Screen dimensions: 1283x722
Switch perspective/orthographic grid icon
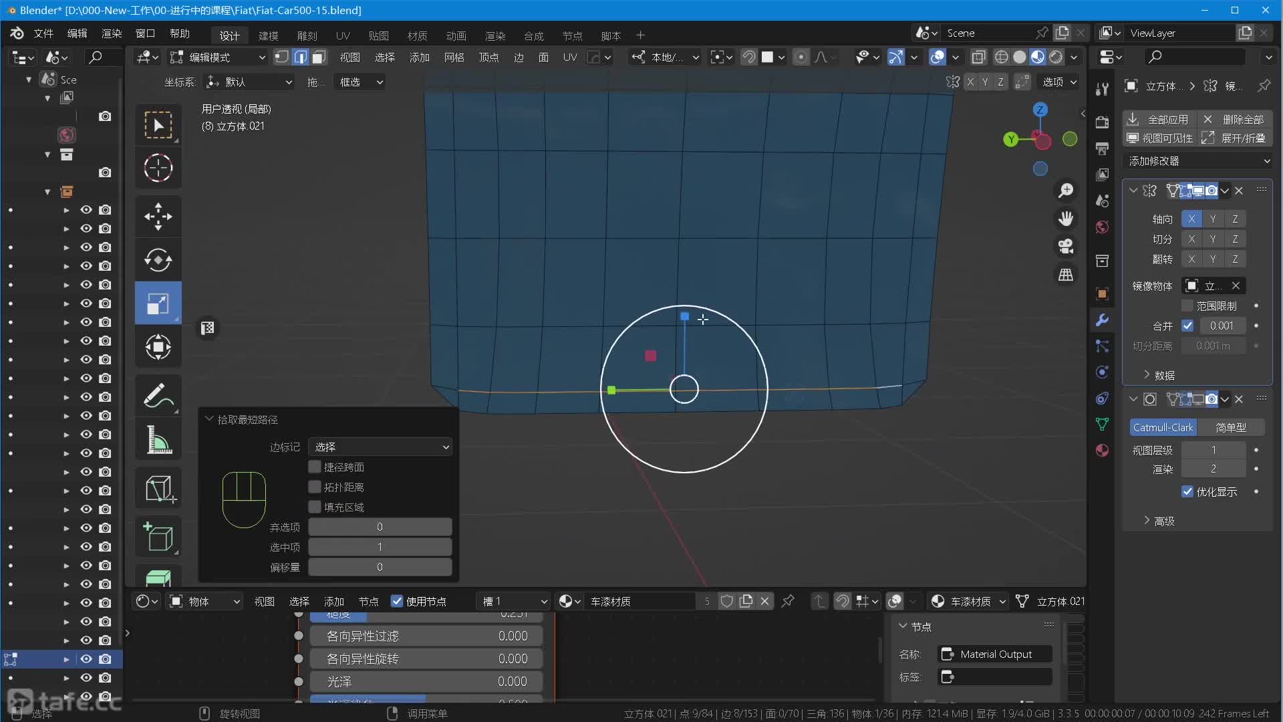pos(1066,275)
